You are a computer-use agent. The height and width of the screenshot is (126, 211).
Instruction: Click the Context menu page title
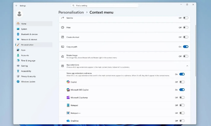coord(101,12)
